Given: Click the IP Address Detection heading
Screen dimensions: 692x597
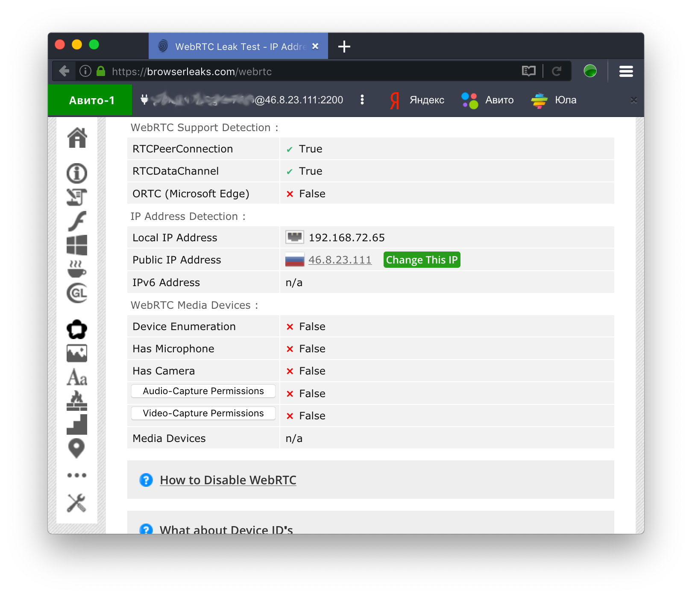Looking at the screenshot, I should point(188,217).
